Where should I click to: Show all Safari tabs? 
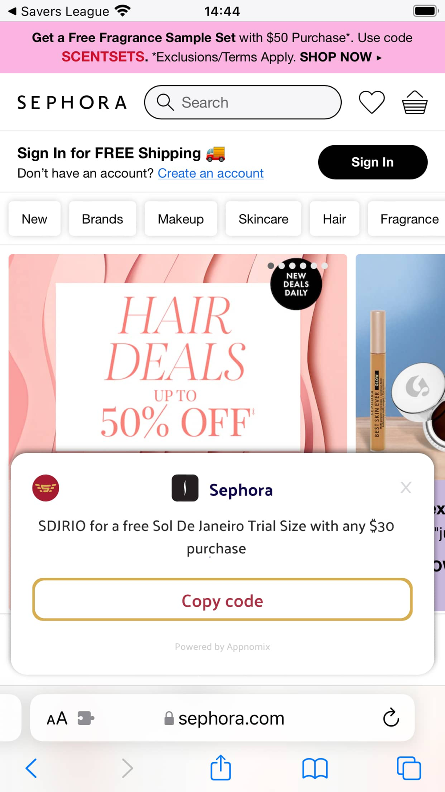click(409, 768)
